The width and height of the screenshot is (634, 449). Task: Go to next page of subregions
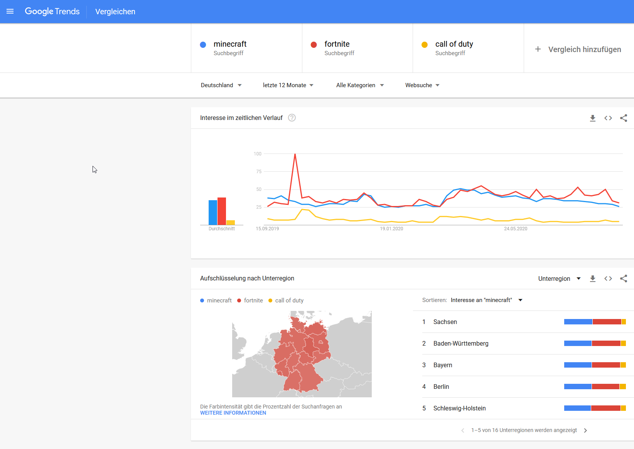click(585, 430)
